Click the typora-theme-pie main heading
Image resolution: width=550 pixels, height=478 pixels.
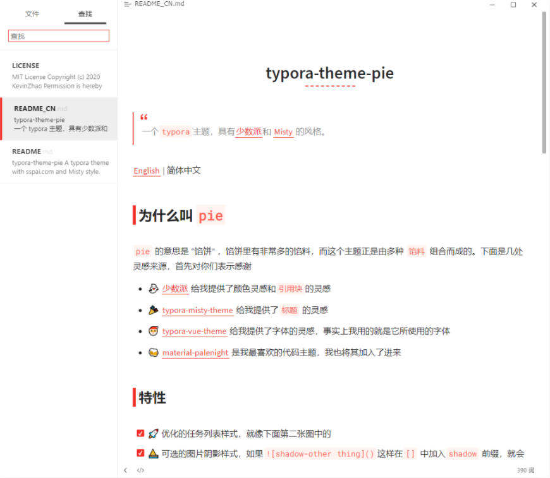[x=330, y=73]
